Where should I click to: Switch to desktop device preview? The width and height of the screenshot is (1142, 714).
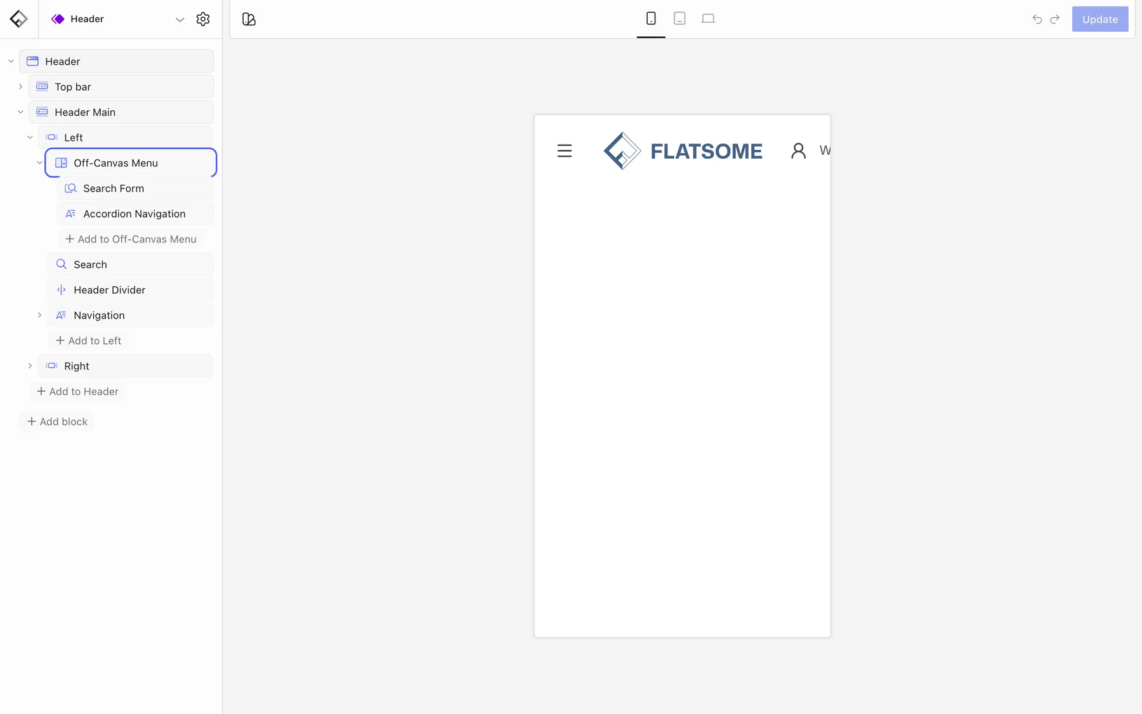click(708, 18)
